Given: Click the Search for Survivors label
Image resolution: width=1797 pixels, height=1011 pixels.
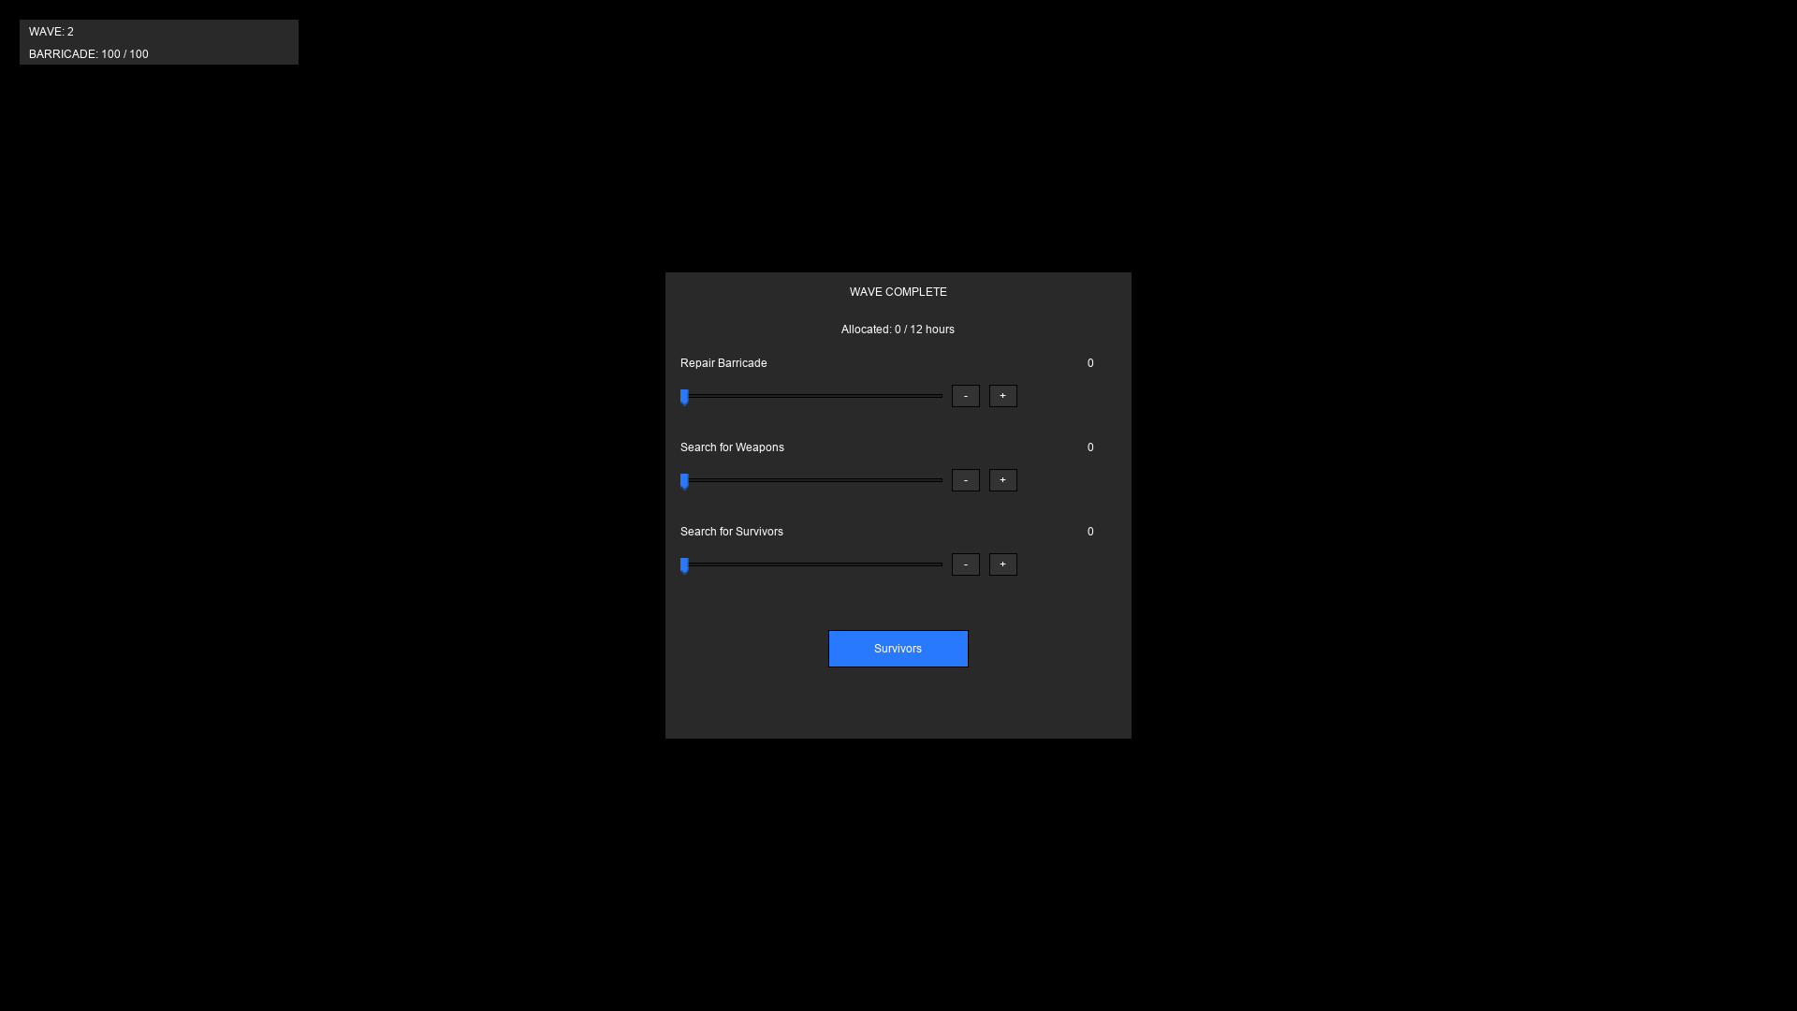Looking at the screenshot, I should pyautogui.click(x=731, y=532).
